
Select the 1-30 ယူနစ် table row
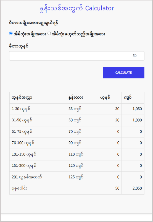[77, 109]
